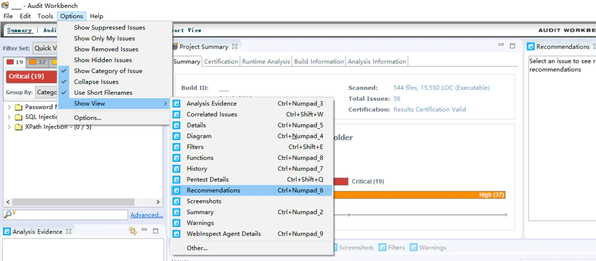
Task: Minimize the Project Summary panel
Action: (502, 45)
